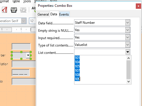Click the Export as PDF icon

pyautogui.click(x=5, y=10)
